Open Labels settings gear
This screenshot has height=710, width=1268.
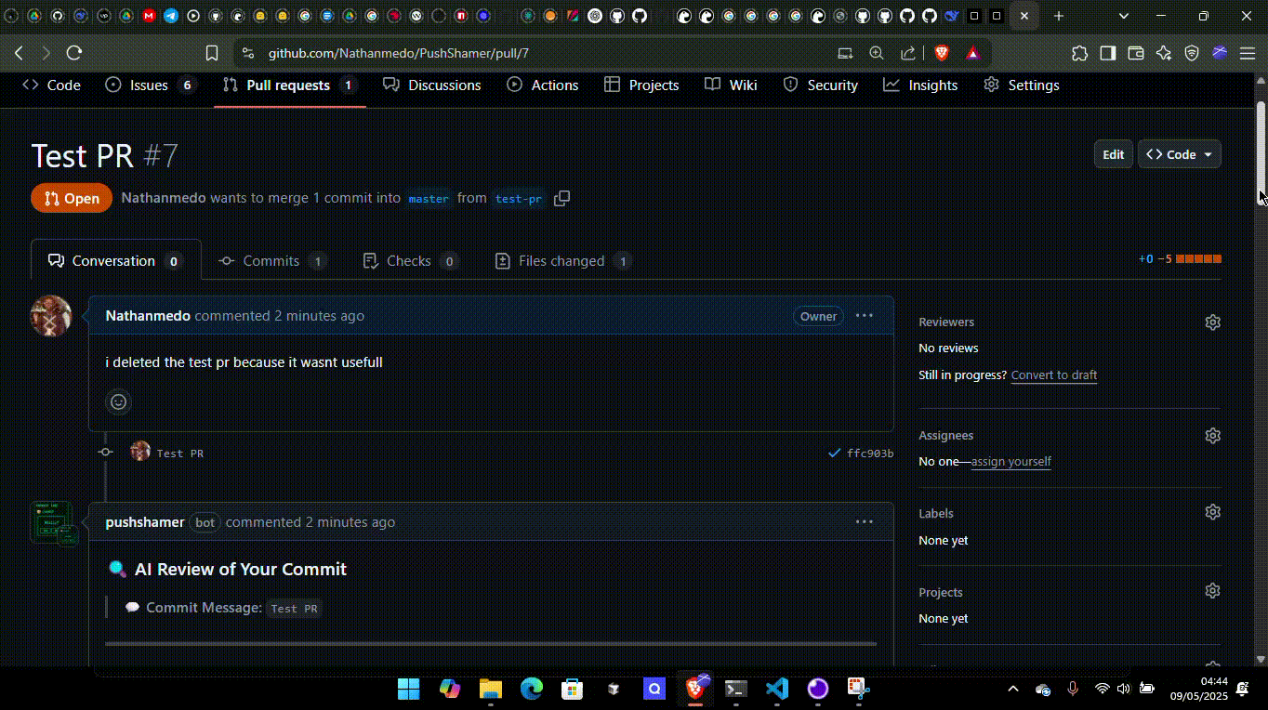[1212, 512]
